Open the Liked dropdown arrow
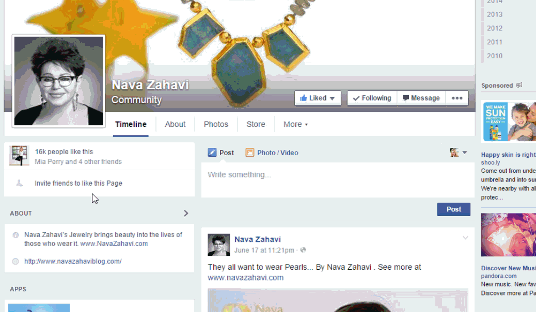The width and height of the screenshot is (536, 312). pos(332,98)
